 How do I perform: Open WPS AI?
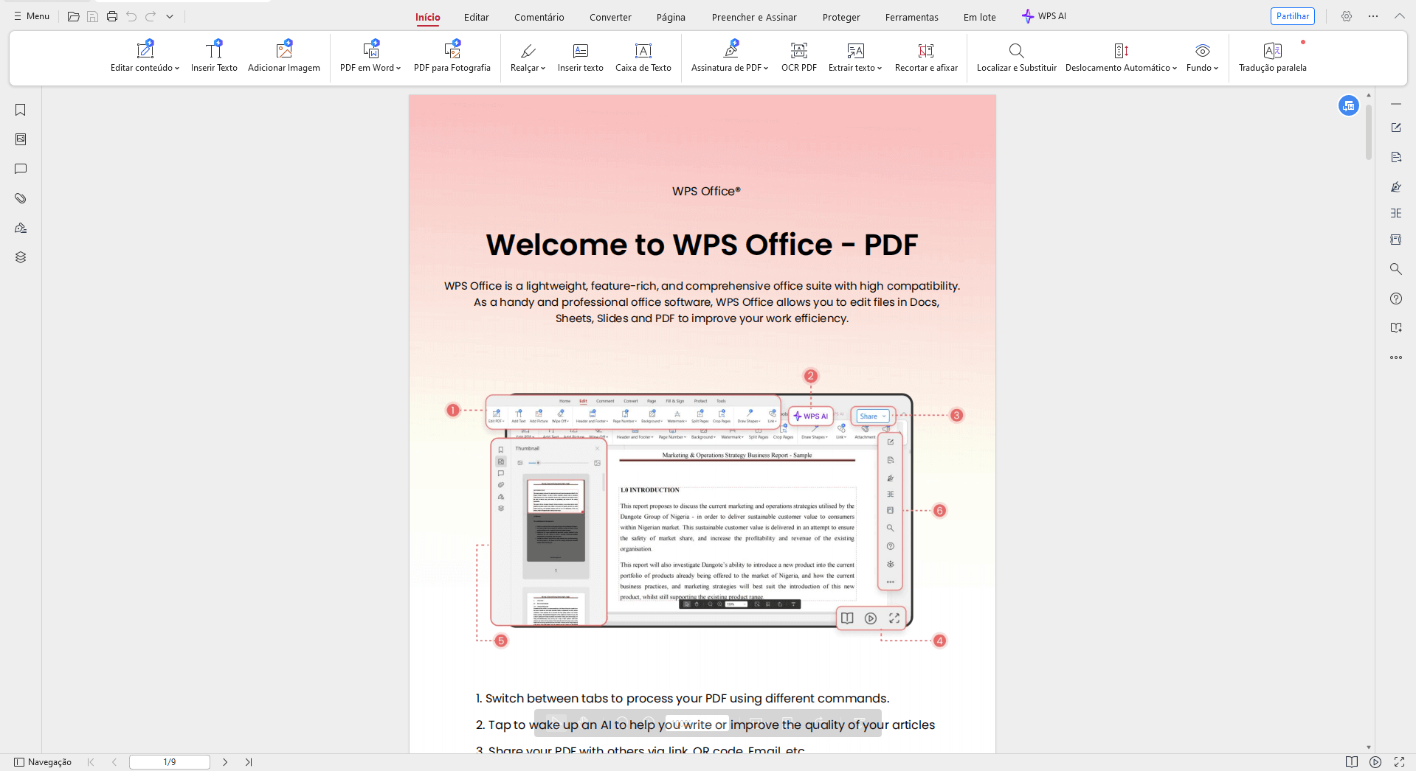click(x=1044, y=16)
